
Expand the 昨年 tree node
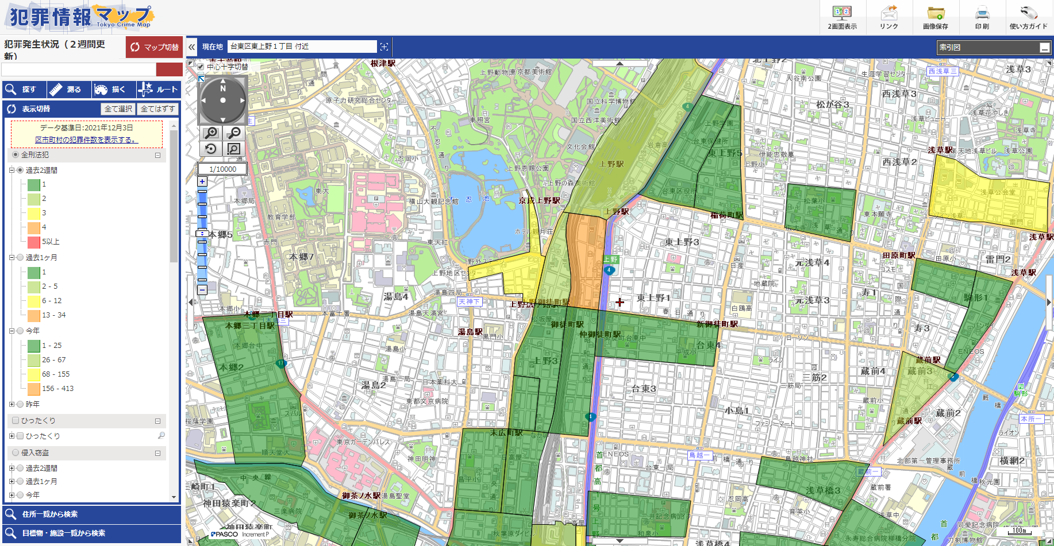(x=11, y=404)
